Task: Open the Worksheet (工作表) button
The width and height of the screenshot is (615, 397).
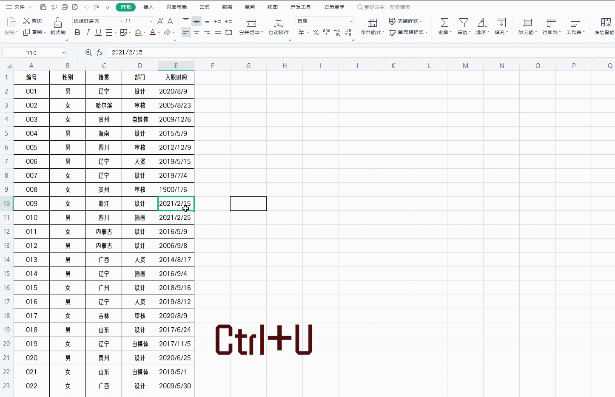Action: pyautogui.click(x=575, y=26)
